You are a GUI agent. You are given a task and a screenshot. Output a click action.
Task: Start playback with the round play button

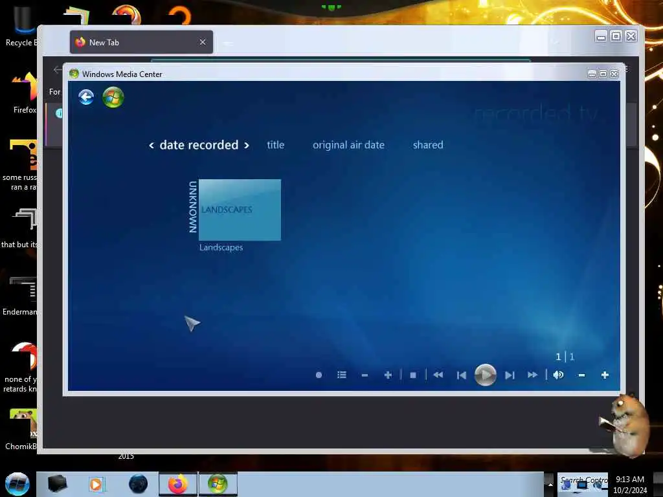[486, 375]
